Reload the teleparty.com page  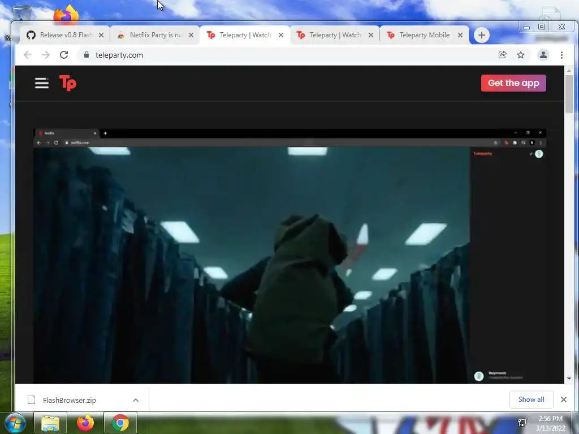64,55
